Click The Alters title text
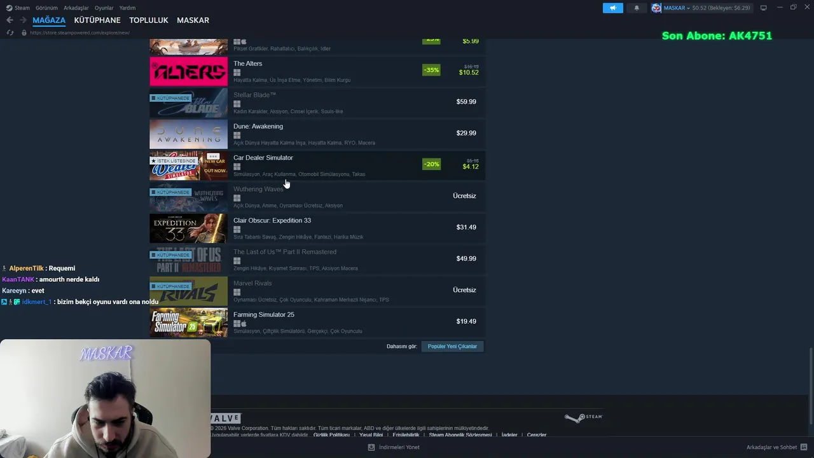Image resolution: width=814 pixels, height=458 pixels. click(247, 64)
